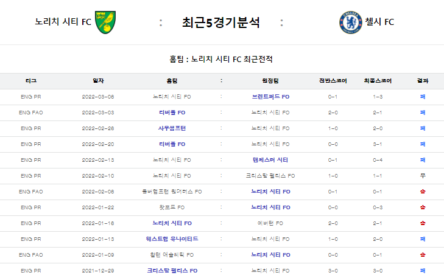Viewport: 444px width, 278px height.
Task: Select 사우샘프턴 team name
Action: [172, 128]
